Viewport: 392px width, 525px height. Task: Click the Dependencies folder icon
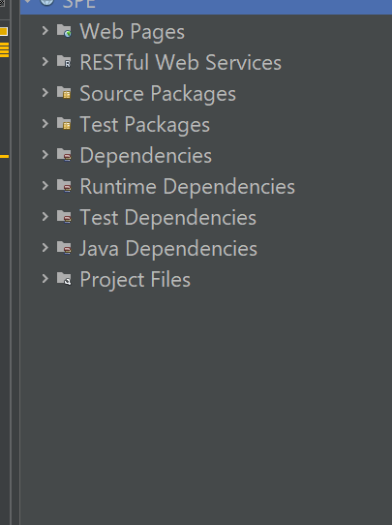click(x=64, y=155)
